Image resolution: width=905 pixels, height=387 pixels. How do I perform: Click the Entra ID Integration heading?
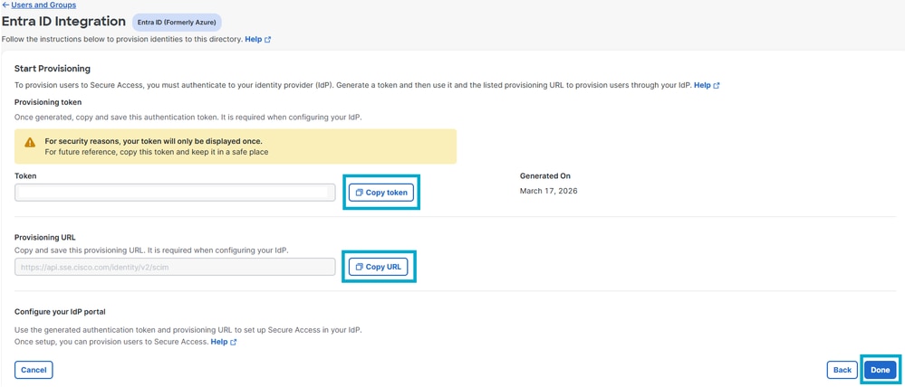64,22
